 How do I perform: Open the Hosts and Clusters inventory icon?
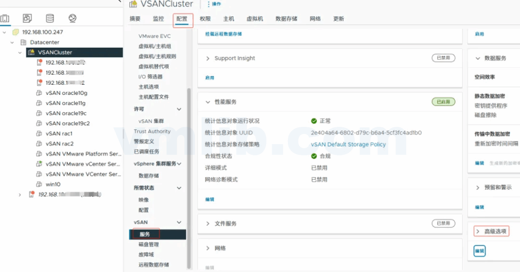click(5, 19)
